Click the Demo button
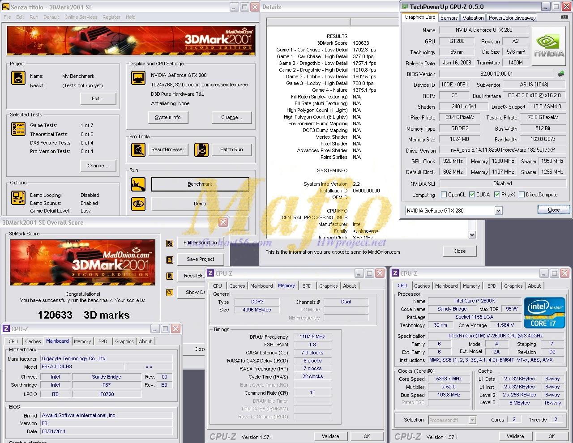The height and width of the screenshot is (443, 573). (x=200, y=204)
